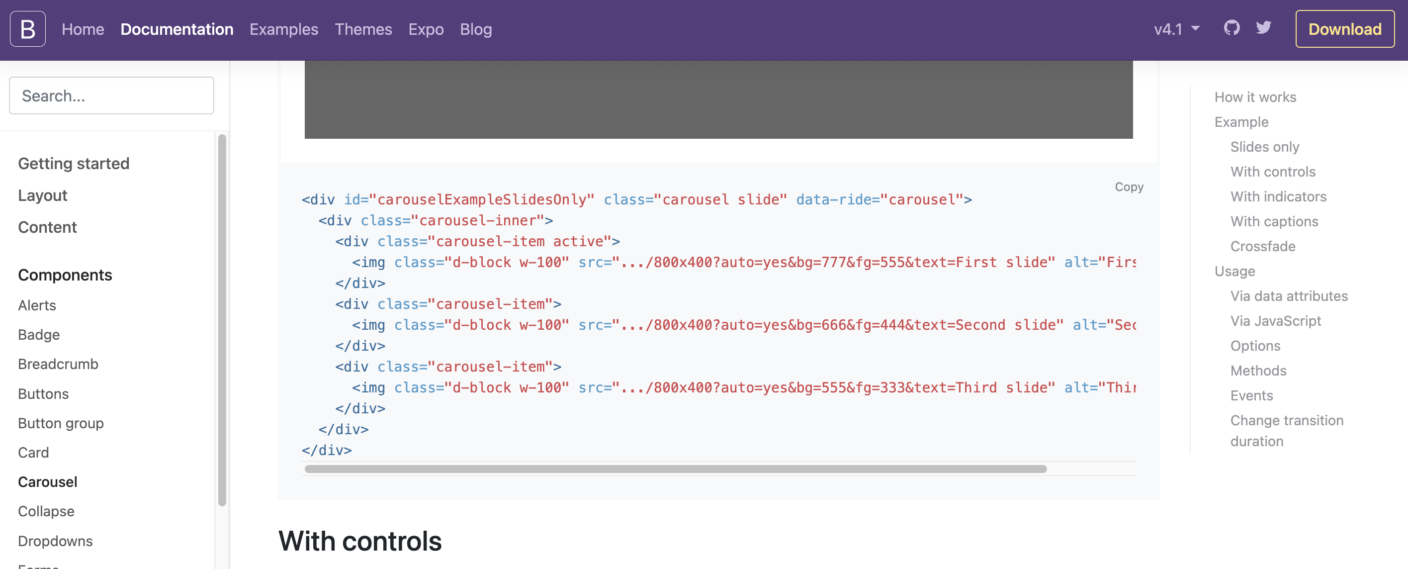Open Card in the sidebar

coord(33,453)
